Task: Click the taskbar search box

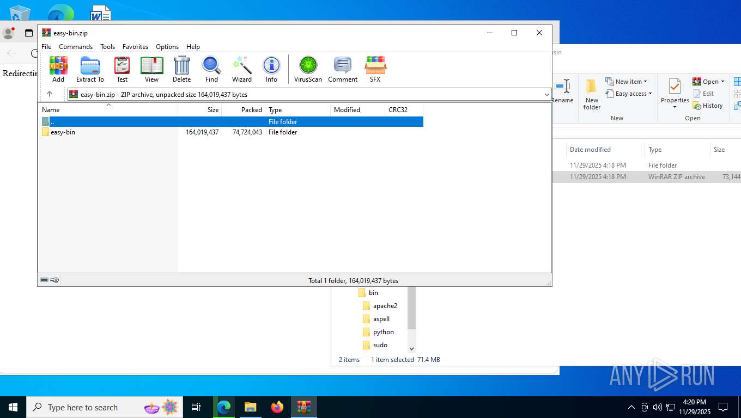Action: click(x=104, y=407)
